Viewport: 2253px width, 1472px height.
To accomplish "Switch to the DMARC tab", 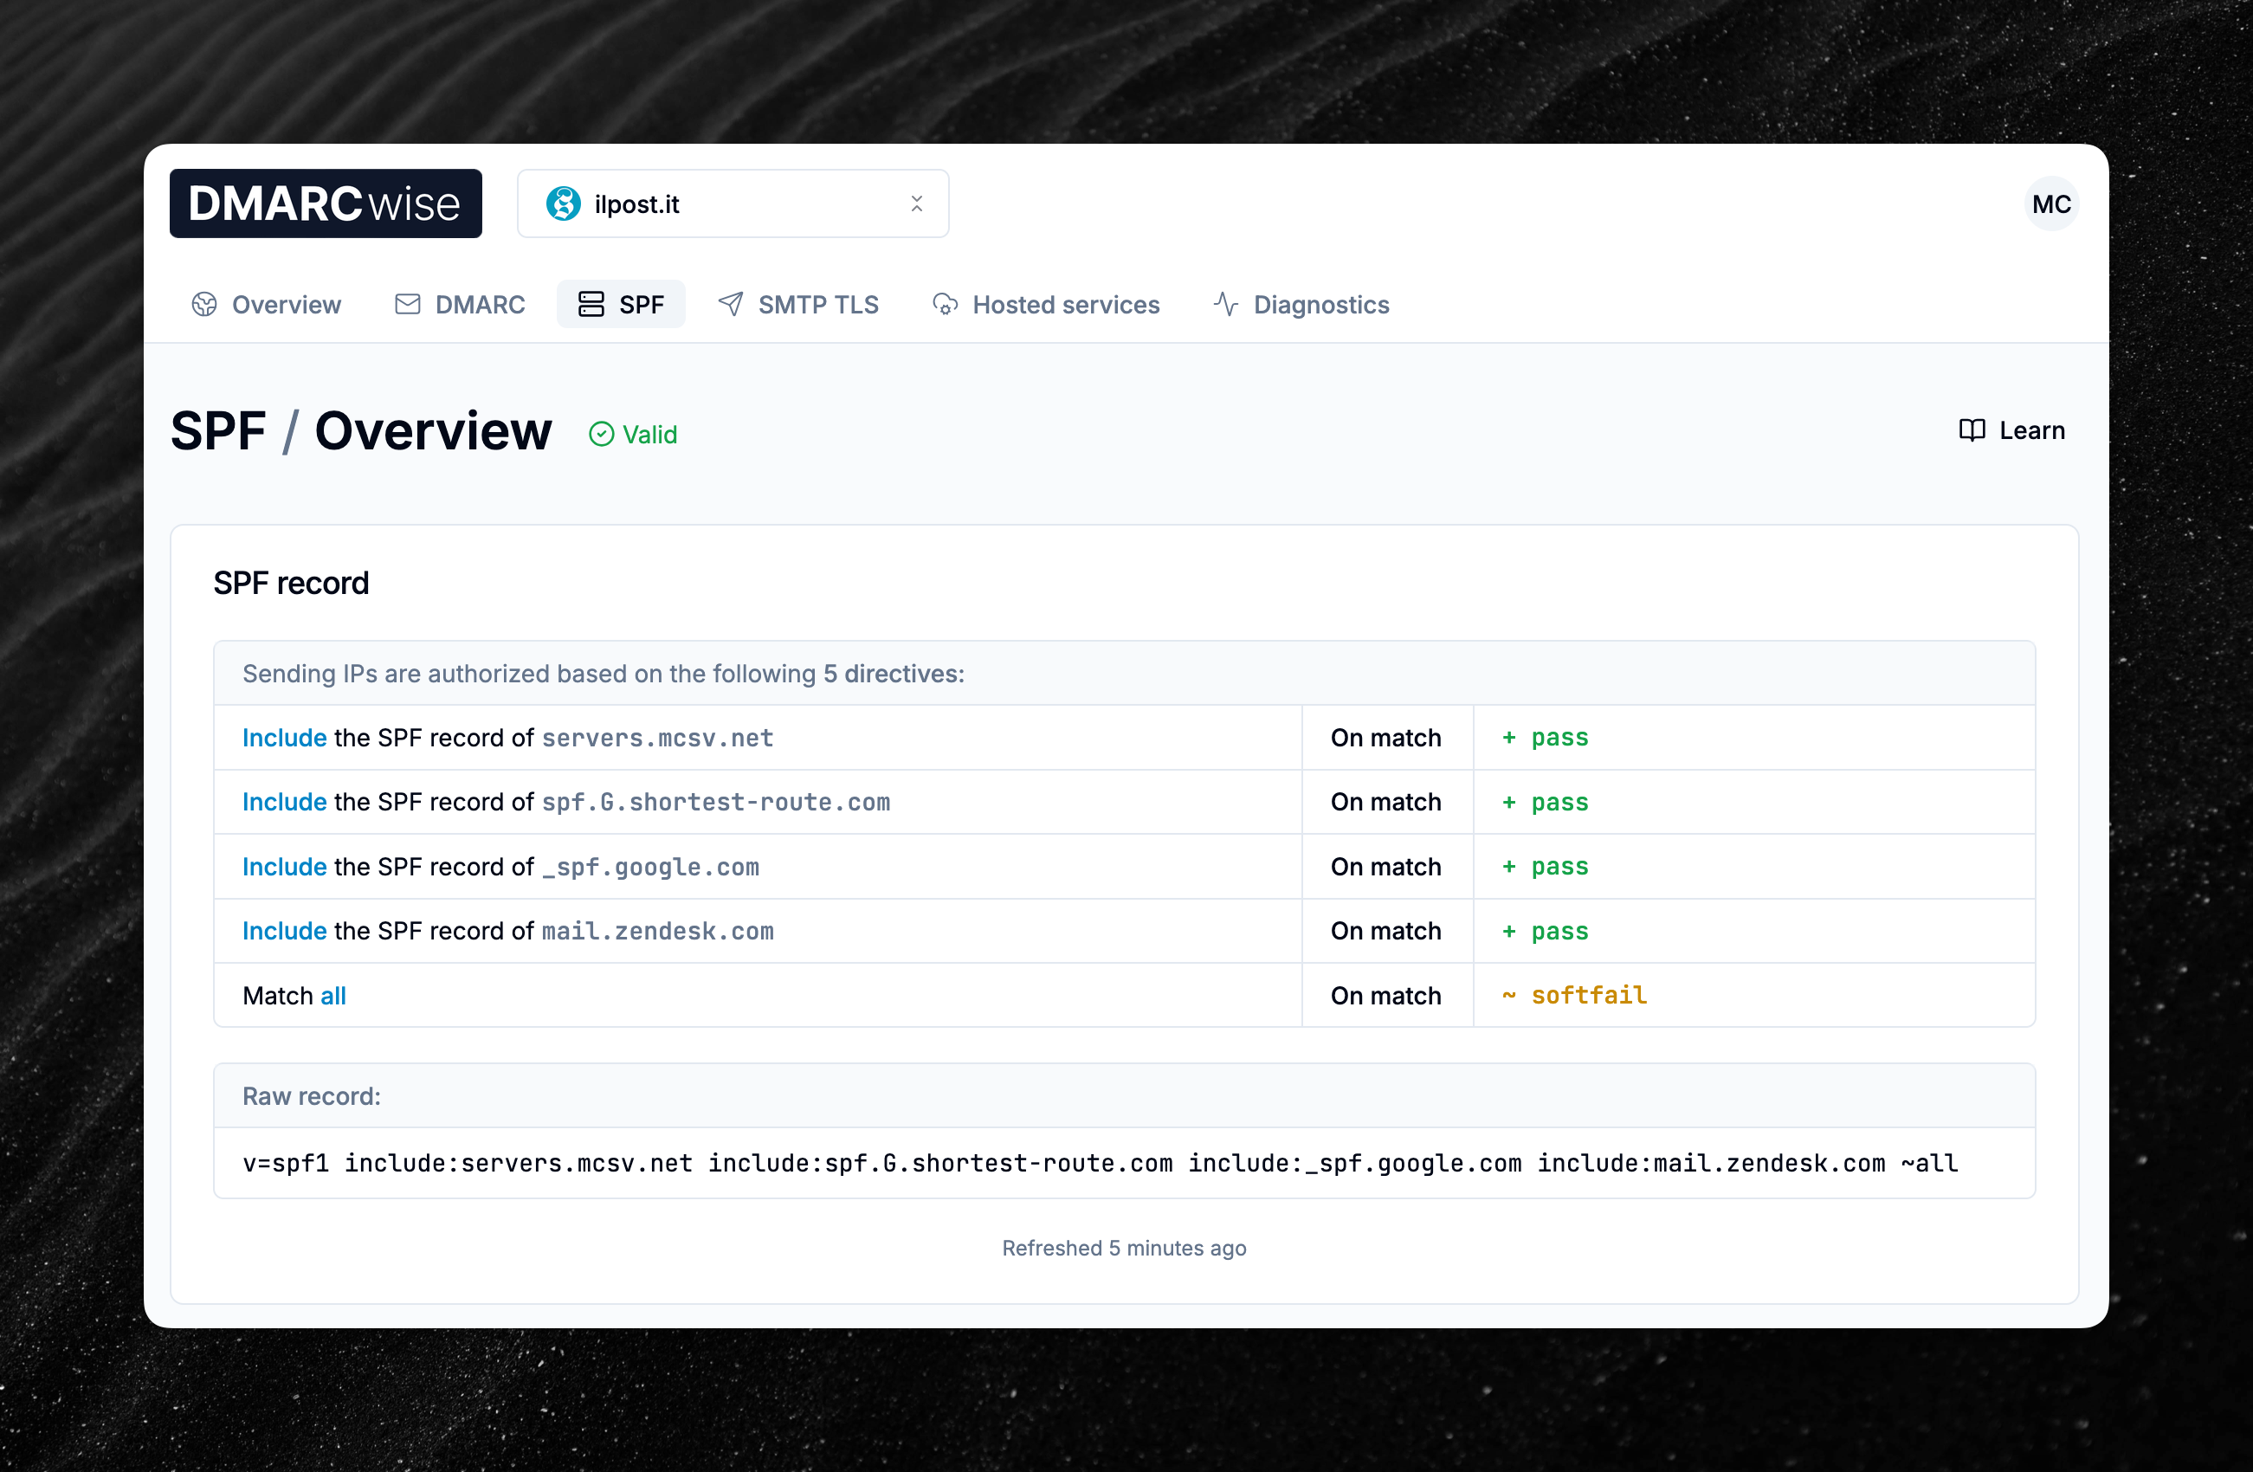I will 459,304.
